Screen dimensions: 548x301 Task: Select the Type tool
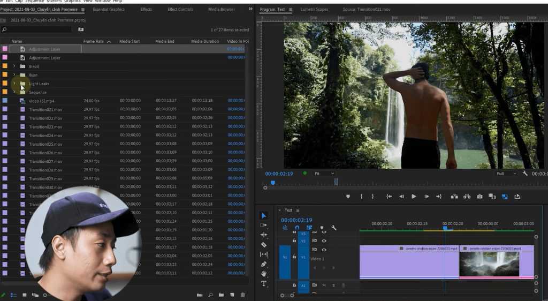264,283
